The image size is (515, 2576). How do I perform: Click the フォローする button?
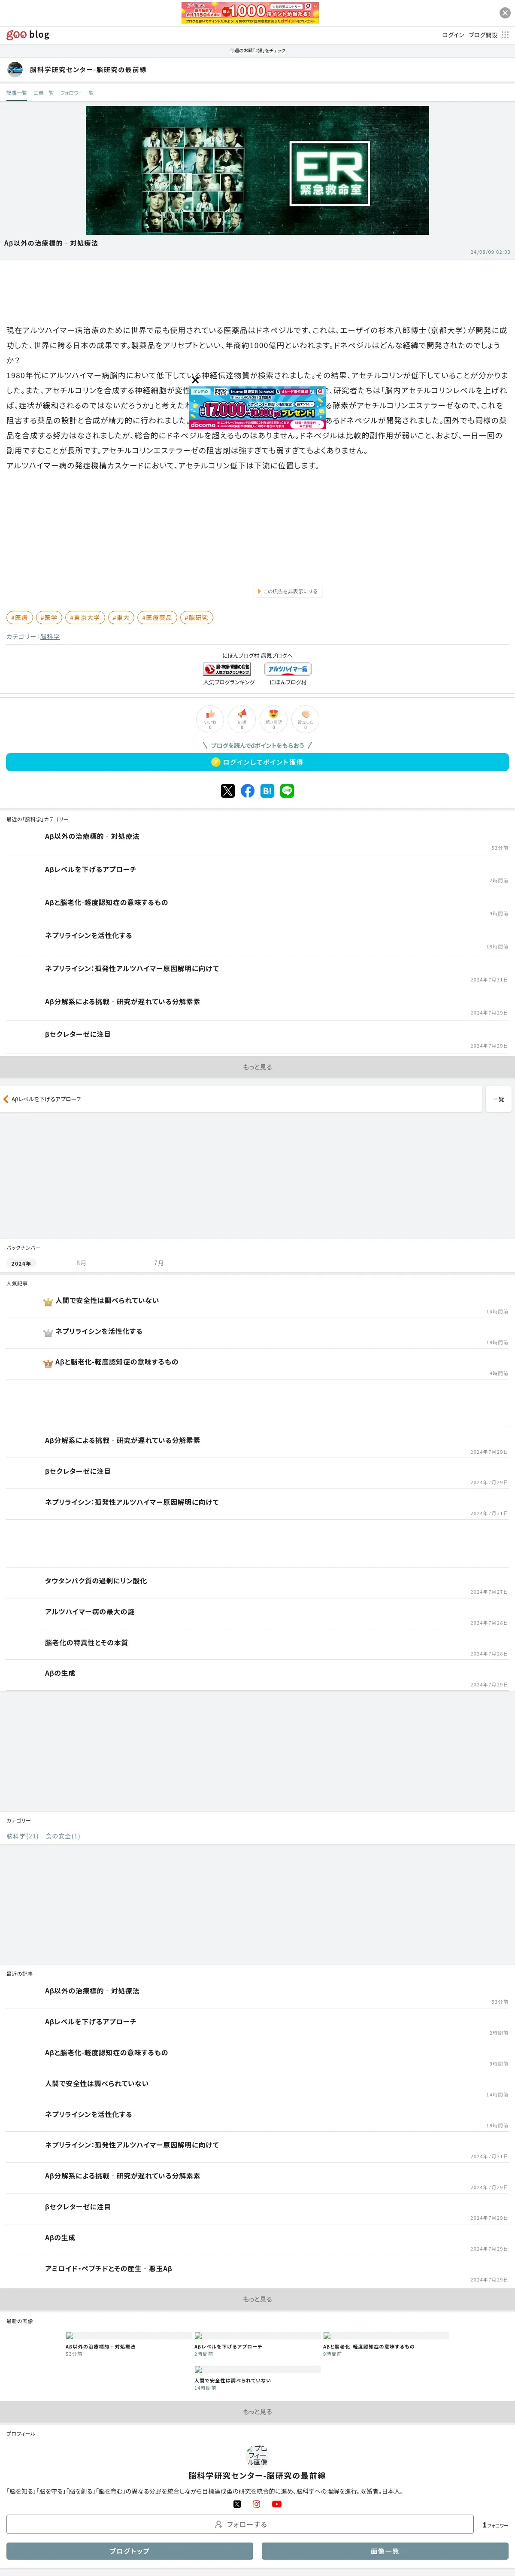240,2525
